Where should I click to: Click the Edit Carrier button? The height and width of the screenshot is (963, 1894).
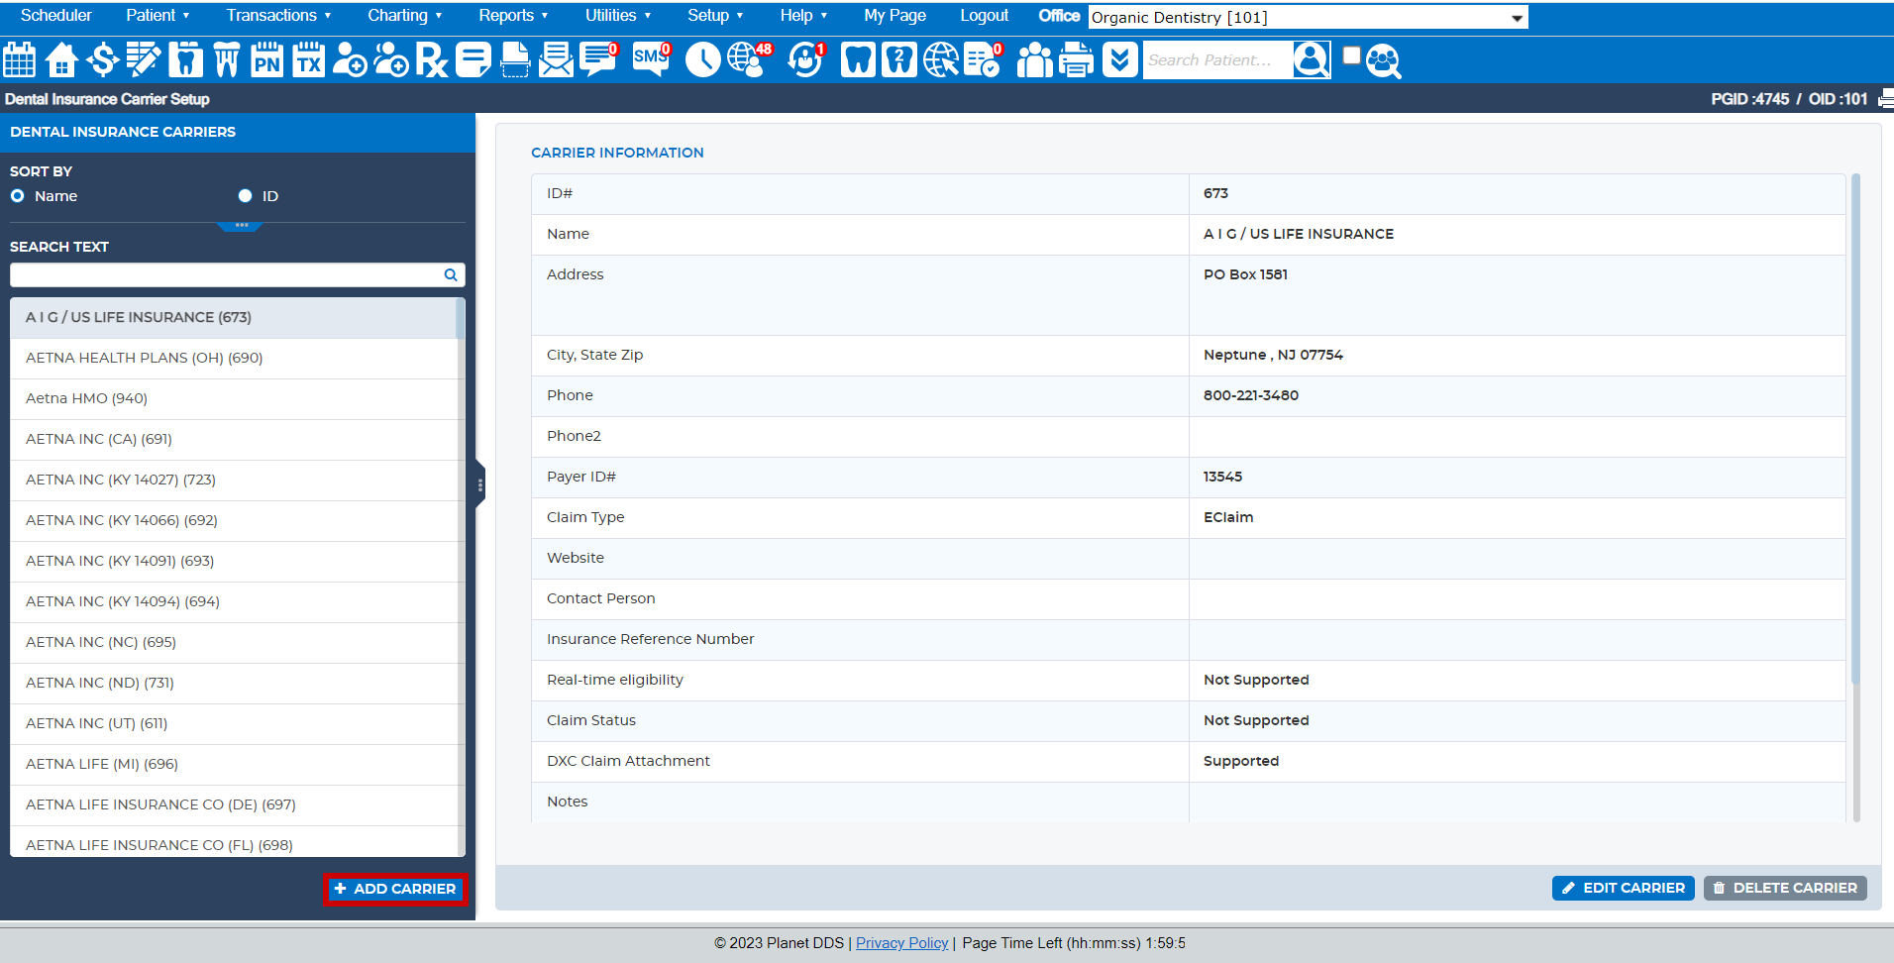point(1623,888)
